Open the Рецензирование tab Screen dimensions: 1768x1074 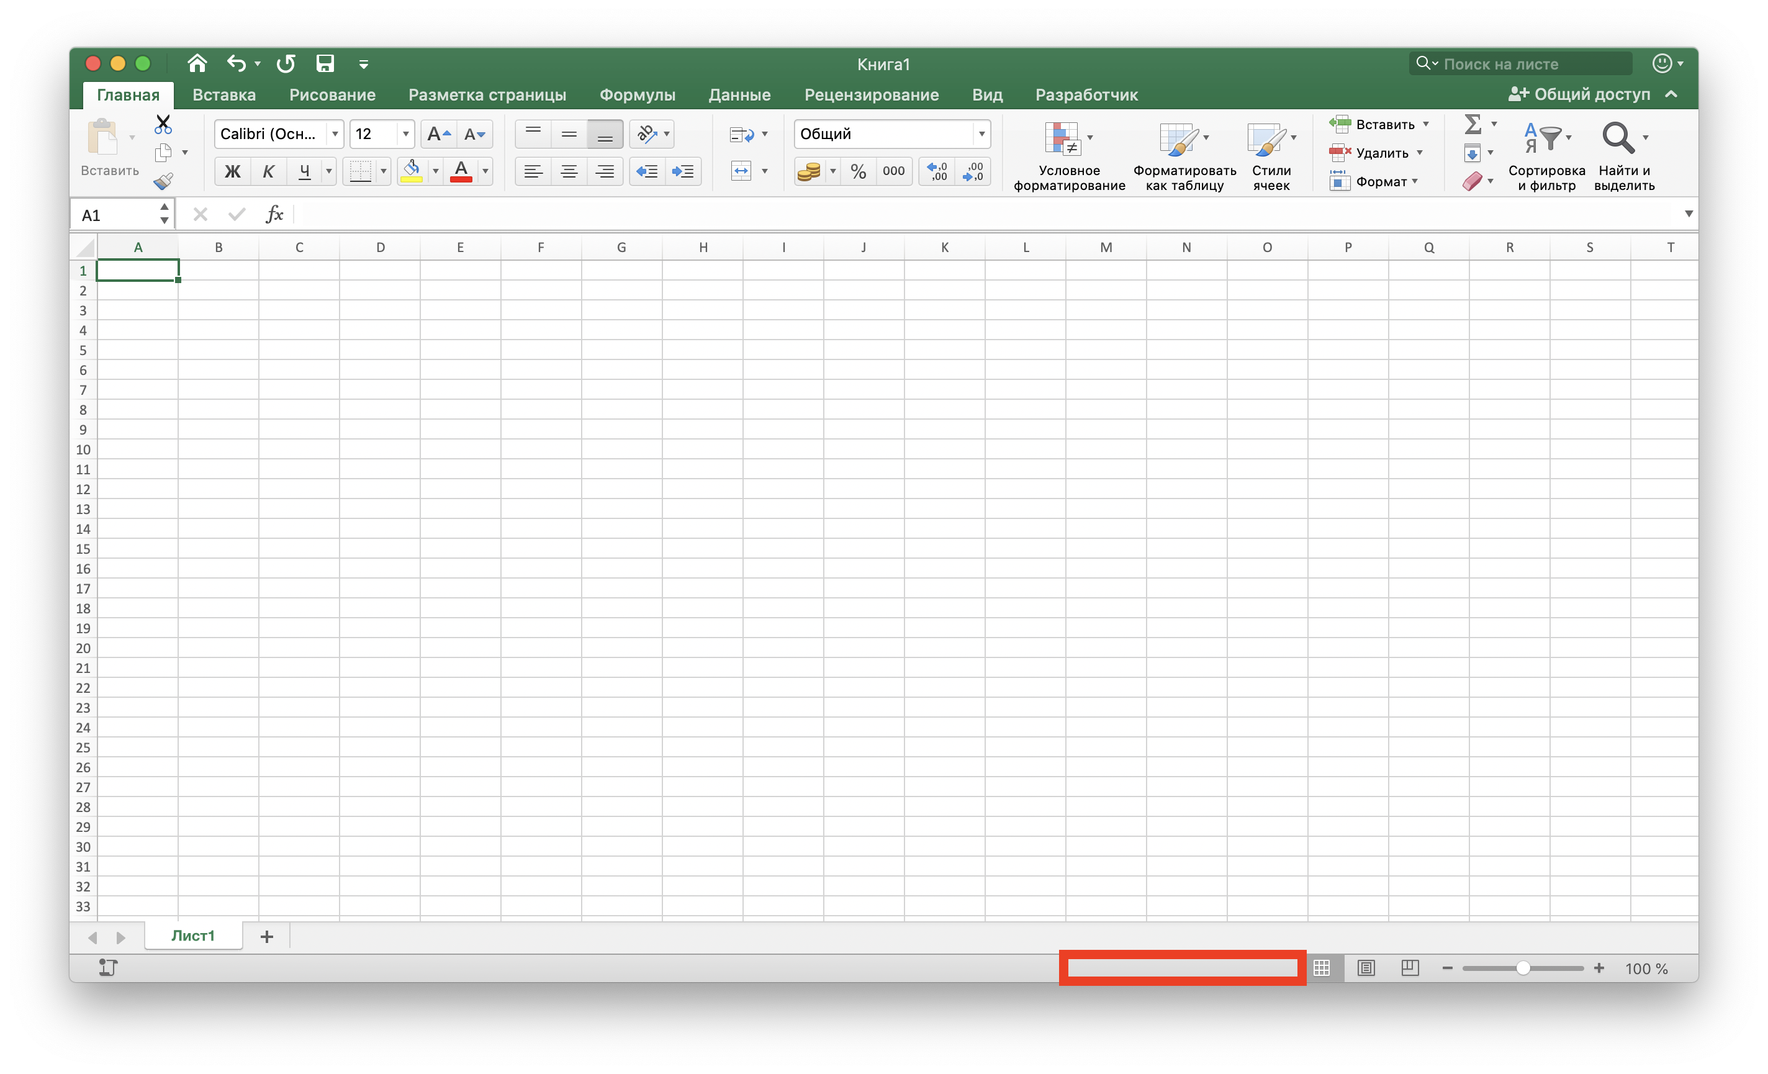[871, 95]
